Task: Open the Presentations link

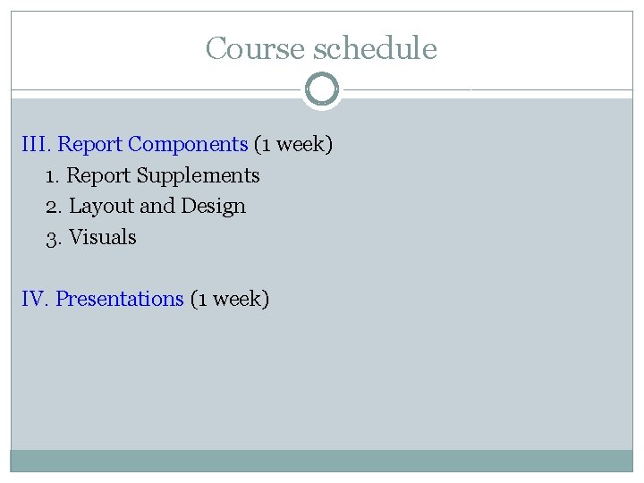Action: 120,299
